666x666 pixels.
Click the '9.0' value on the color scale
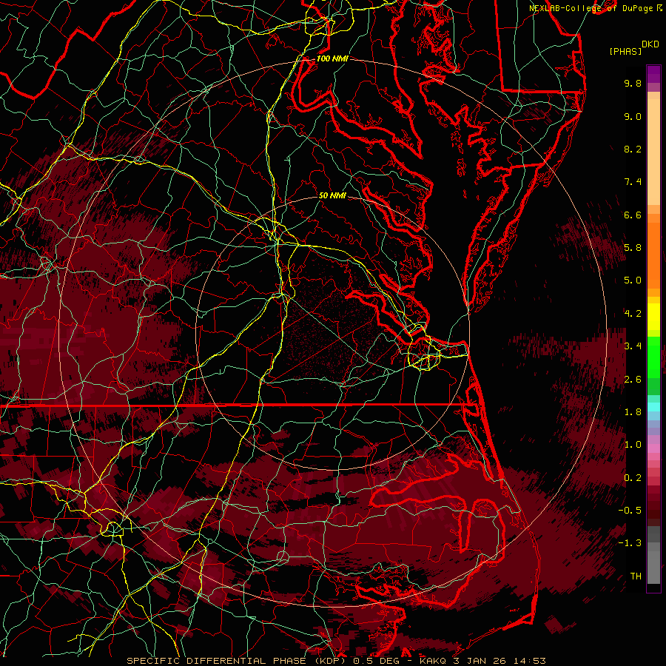pos(633,116)
